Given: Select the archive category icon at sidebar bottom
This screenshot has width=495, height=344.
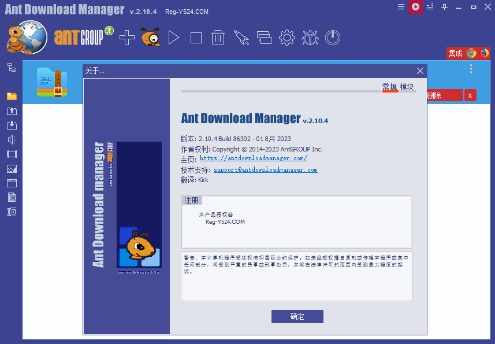Looking at the screenshot, I should point(12,212).
